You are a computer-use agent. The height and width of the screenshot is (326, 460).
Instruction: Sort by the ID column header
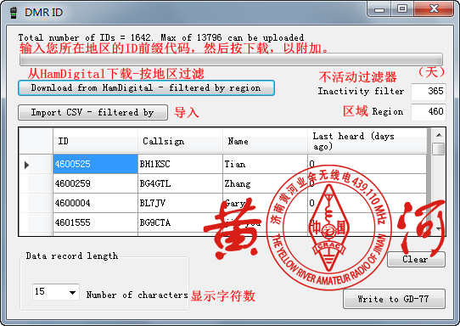95,141
